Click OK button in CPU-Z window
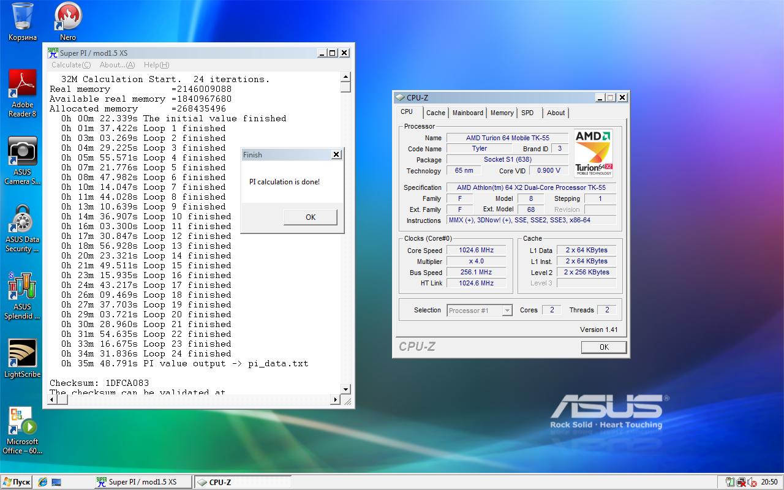Image resolution: width=784 pixels, height=490 pixels. click(x=604, y=347)
